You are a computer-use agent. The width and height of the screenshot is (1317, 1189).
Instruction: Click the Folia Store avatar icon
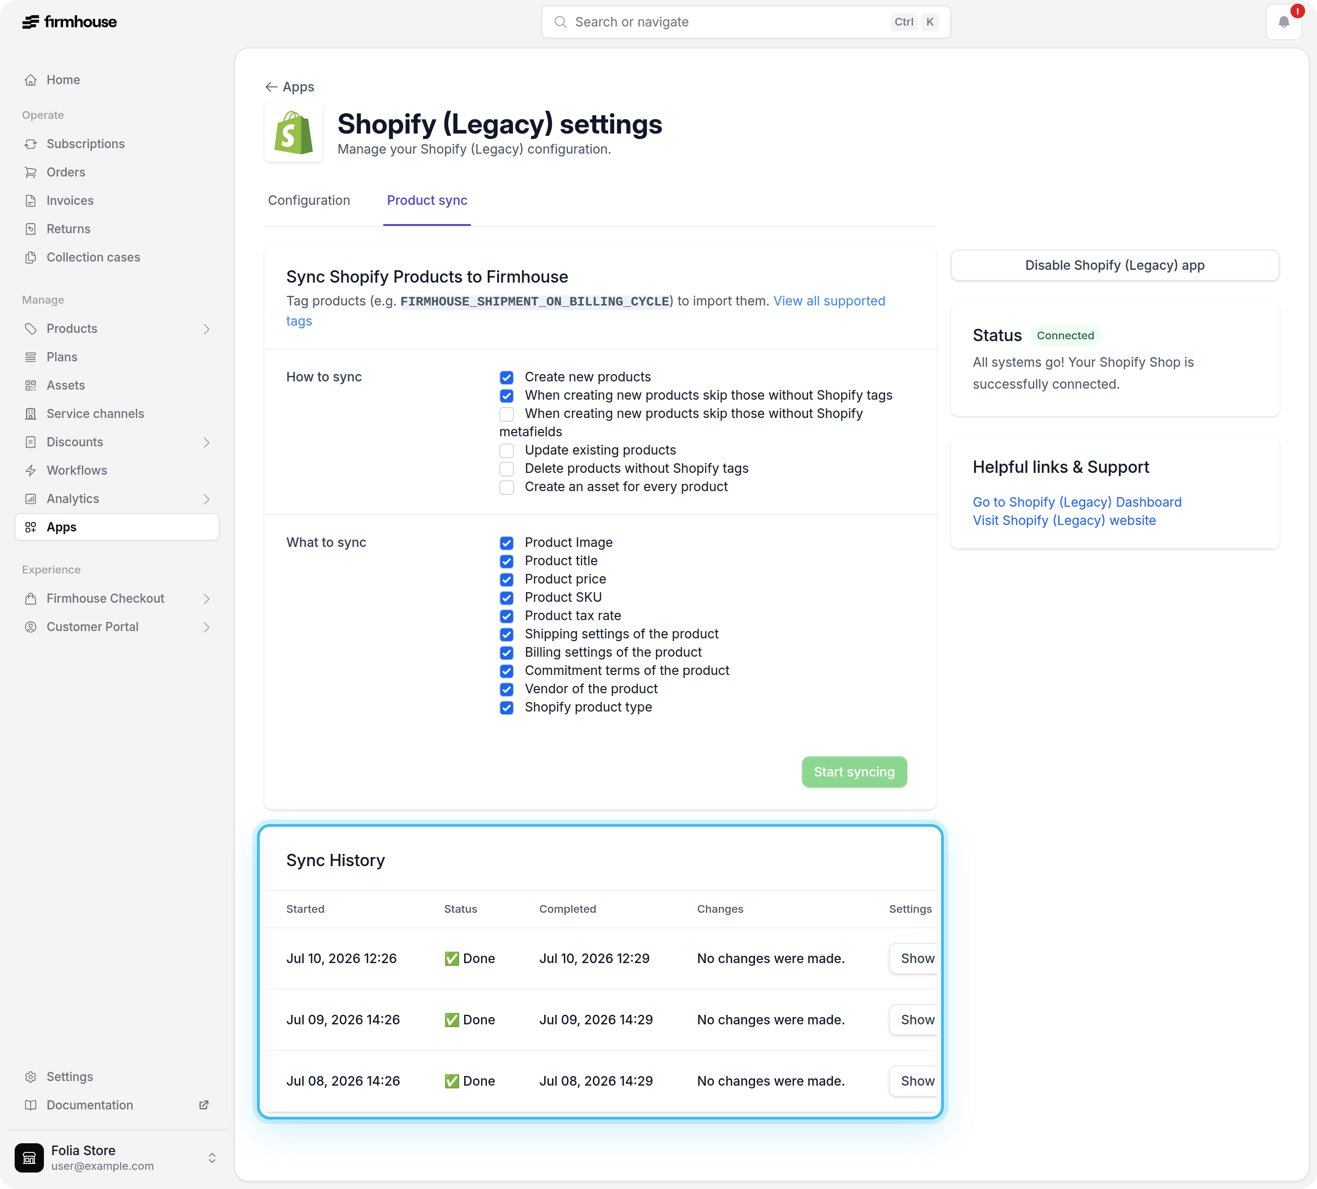(29, 1157)
